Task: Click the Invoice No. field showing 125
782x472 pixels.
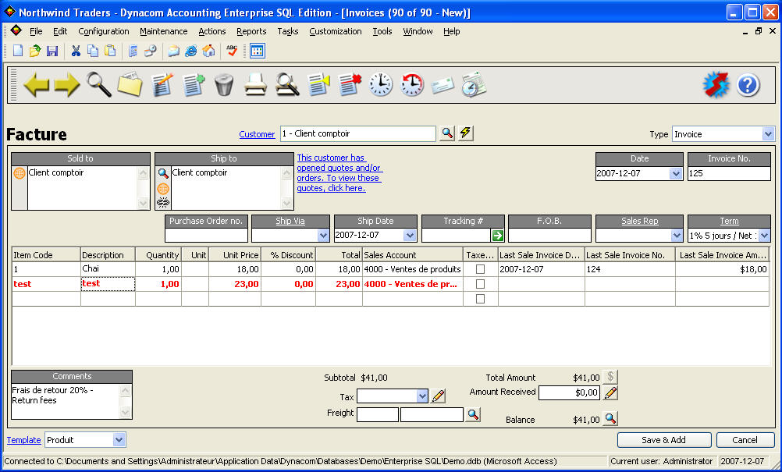Action: click(729, 173)
